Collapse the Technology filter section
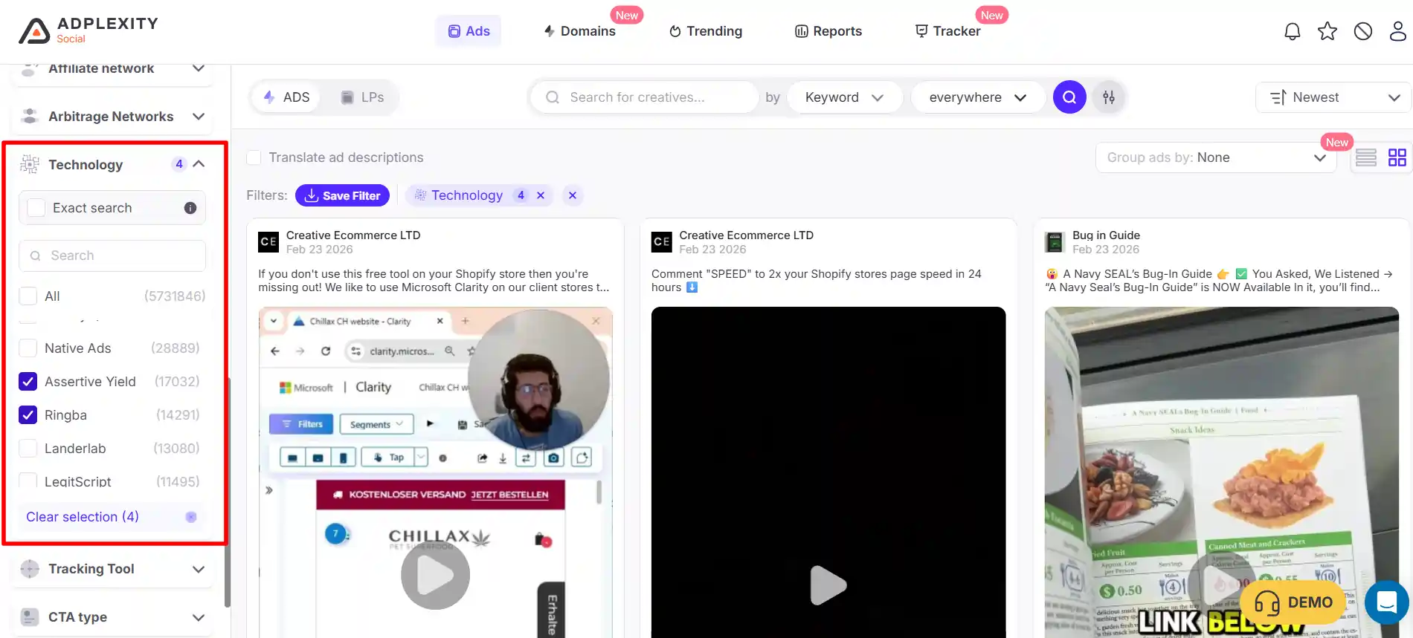1413x638 pixels. point(199,164)
